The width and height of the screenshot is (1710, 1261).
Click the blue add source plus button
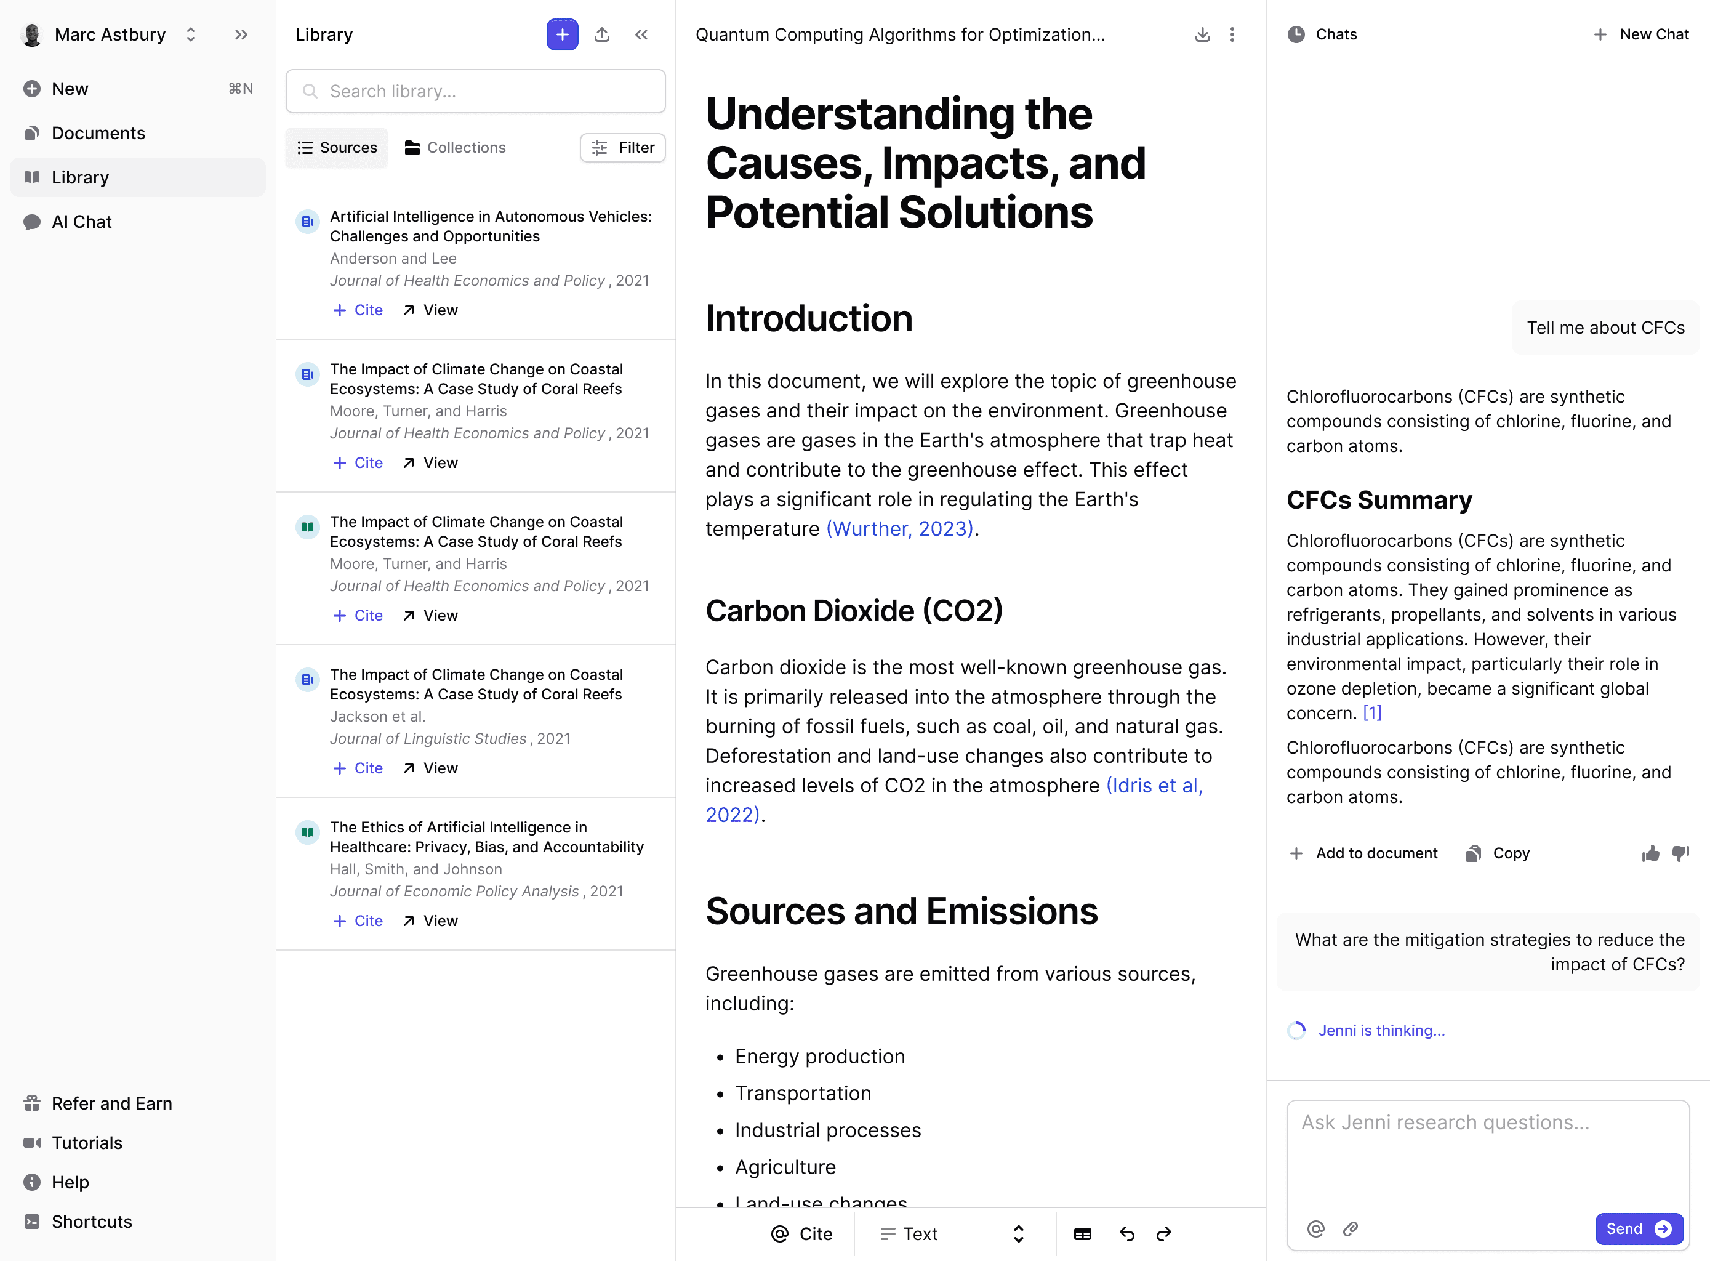tap(561, 34)
